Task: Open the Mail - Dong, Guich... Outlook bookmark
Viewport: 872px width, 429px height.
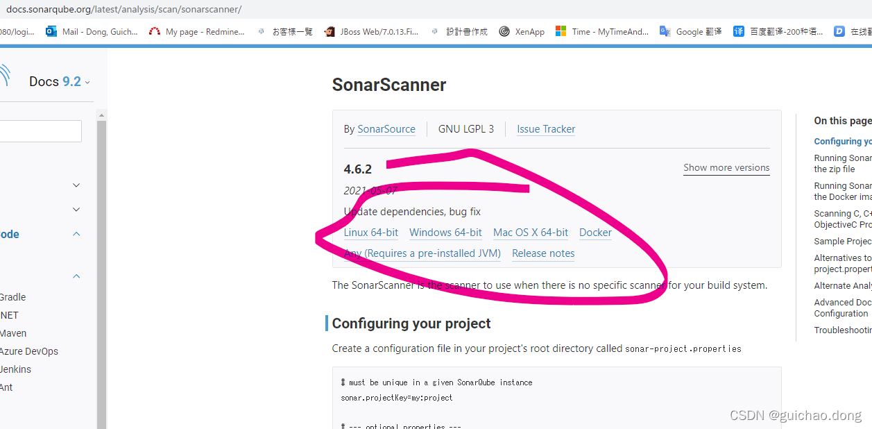Action: click(x=92, y=31)
